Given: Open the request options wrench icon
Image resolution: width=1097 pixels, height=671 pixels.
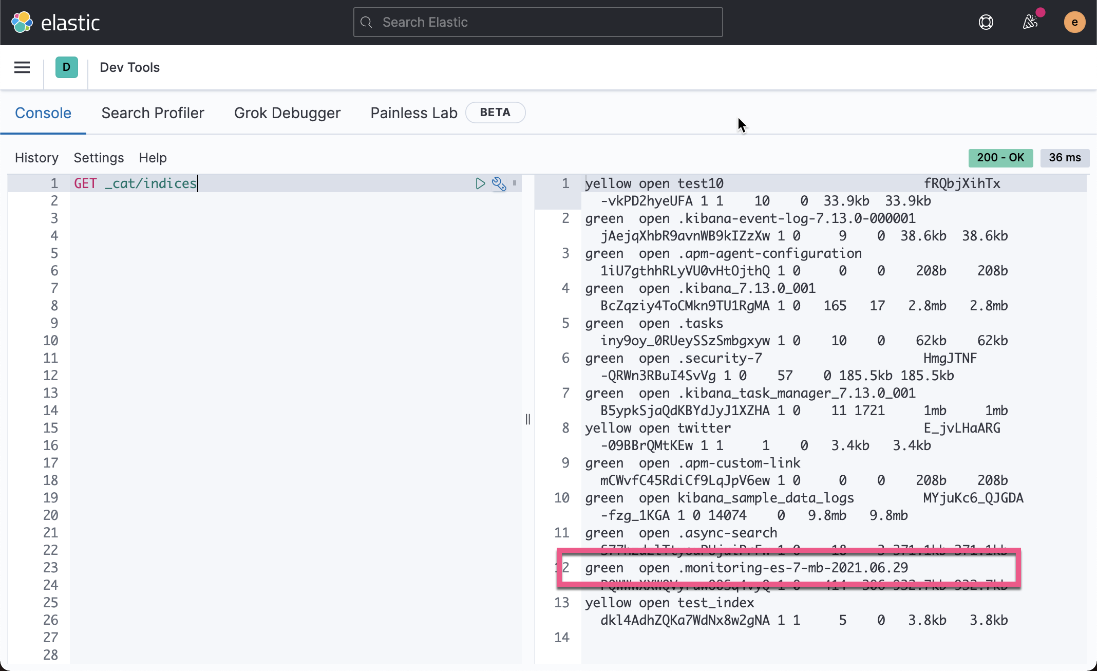Looking at the screenshot, I should [x=499, y=183].
